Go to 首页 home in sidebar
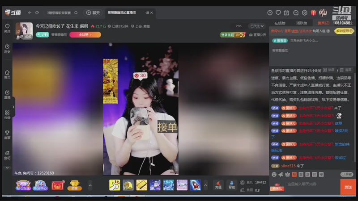358x201 pixels. coord(7,75)
